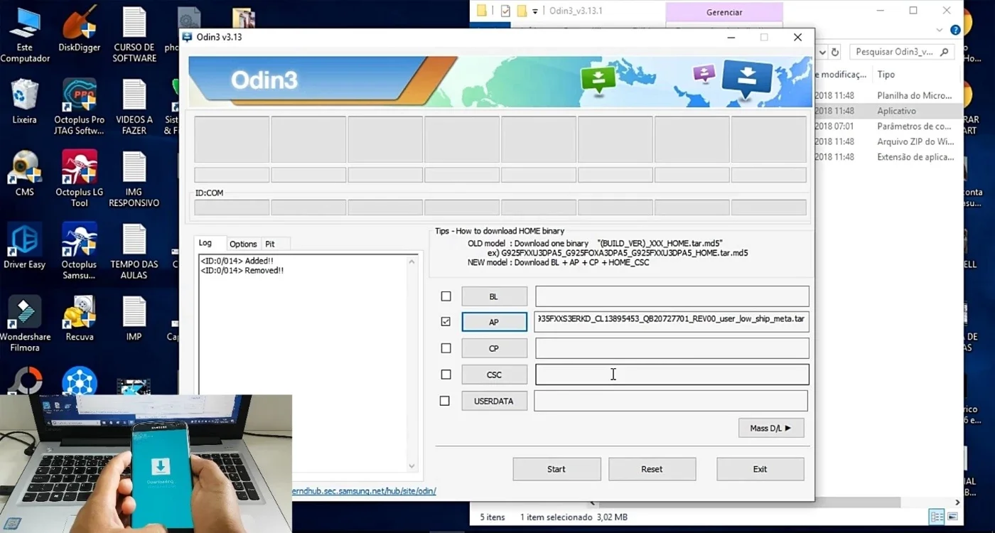This screenshot has width=995, height=533.
Task: Click the Explorer help question mark icon
Action: [x=955, y=30]
